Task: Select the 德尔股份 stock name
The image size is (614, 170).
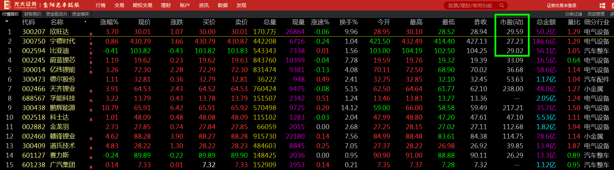Action: point(63,79)
